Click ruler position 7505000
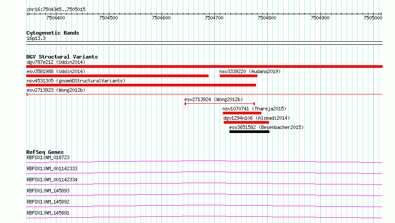This screenshot has height=223, width=395. [x=373, y=18]
